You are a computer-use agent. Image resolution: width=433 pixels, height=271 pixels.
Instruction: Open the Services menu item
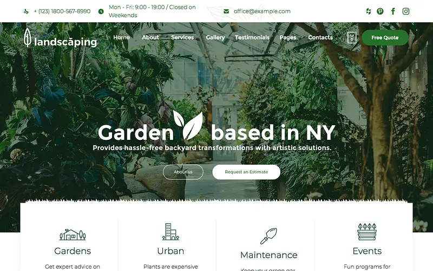click(x=182, y=37)
